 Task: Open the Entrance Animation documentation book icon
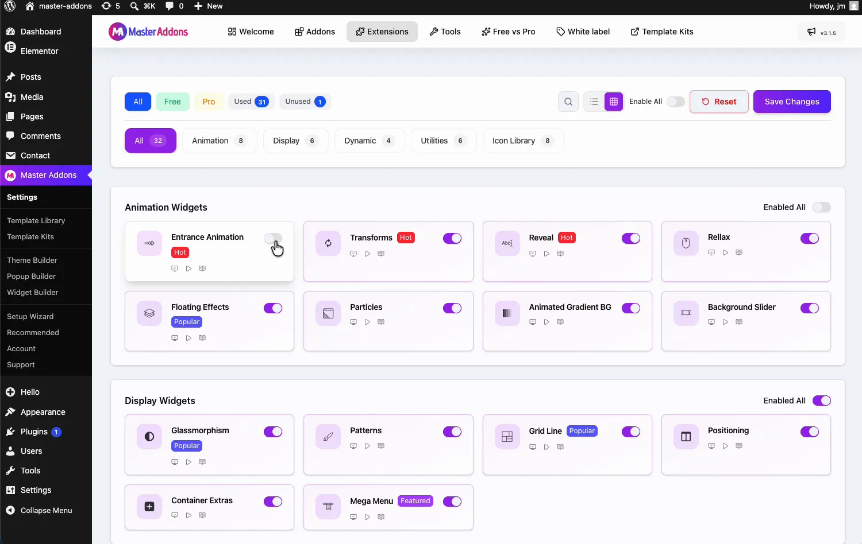tap(202, 269)
